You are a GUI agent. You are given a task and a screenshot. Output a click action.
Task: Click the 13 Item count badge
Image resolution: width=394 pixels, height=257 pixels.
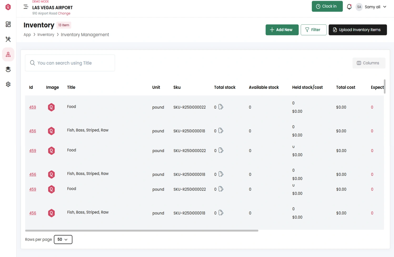pos(64,25)
